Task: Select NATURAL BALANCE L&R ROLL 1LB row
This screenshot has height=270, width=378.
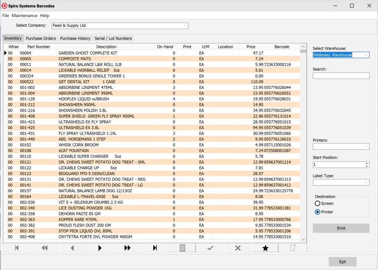Action: [154, 64]
